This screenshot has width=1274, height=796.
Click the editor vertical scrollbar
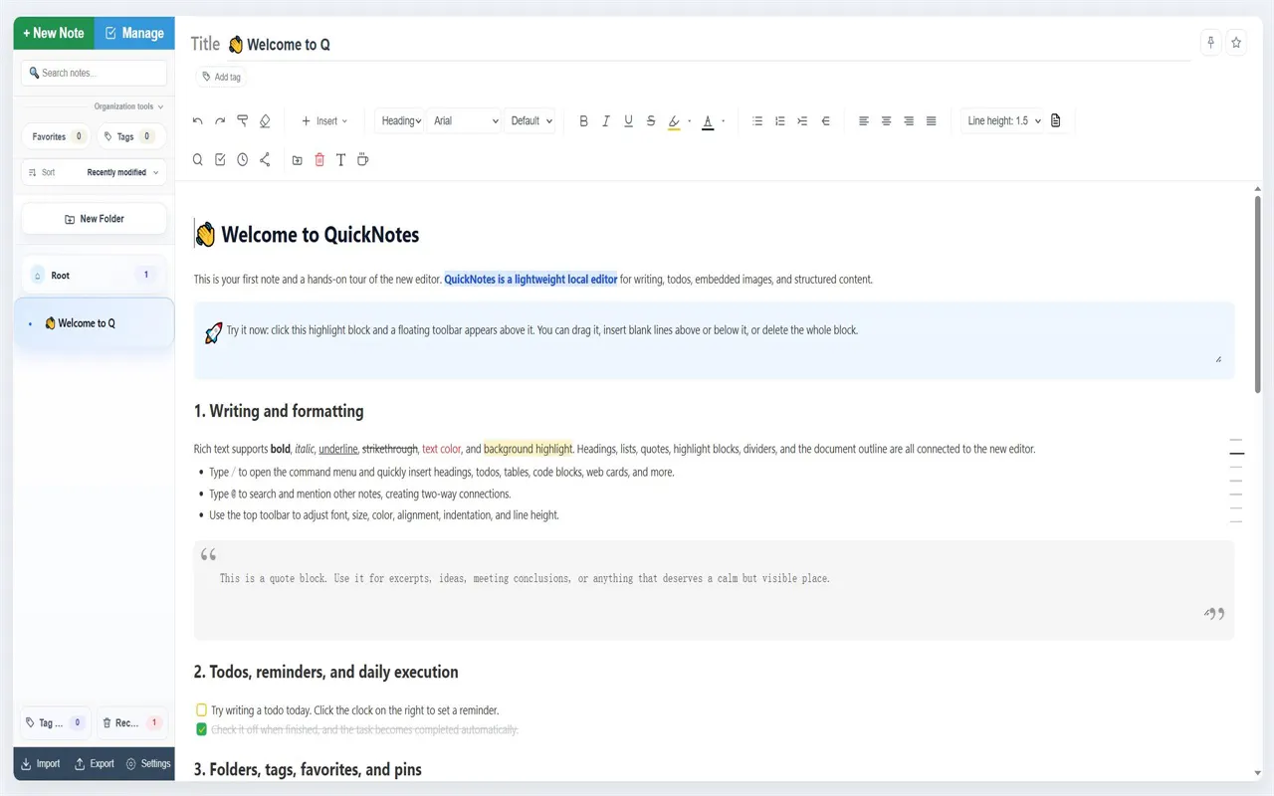1258,294
